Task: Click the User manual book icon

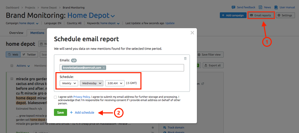Action: point(276,7)
